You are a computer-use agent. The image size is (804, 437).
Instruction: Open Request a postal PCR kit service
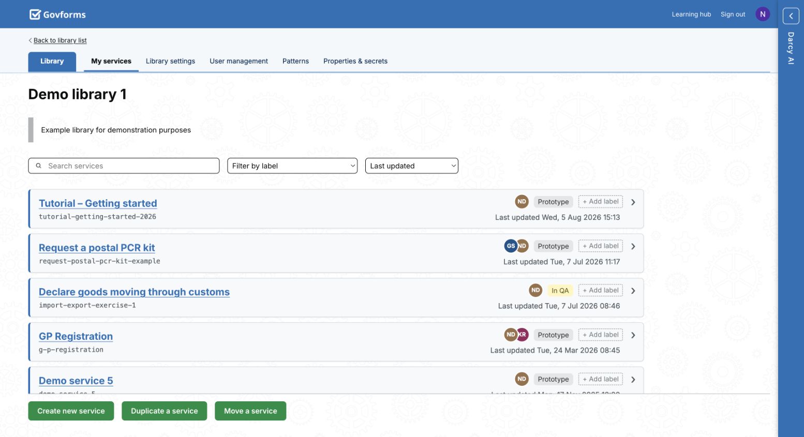[97, 248]
